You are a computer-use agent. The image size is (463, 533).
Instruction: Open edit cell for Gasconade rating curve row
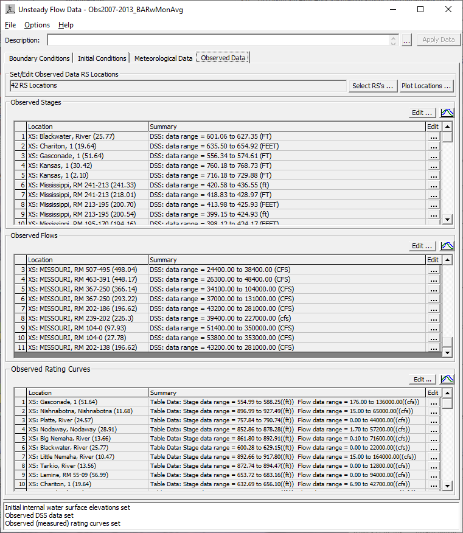coord(433,403)
